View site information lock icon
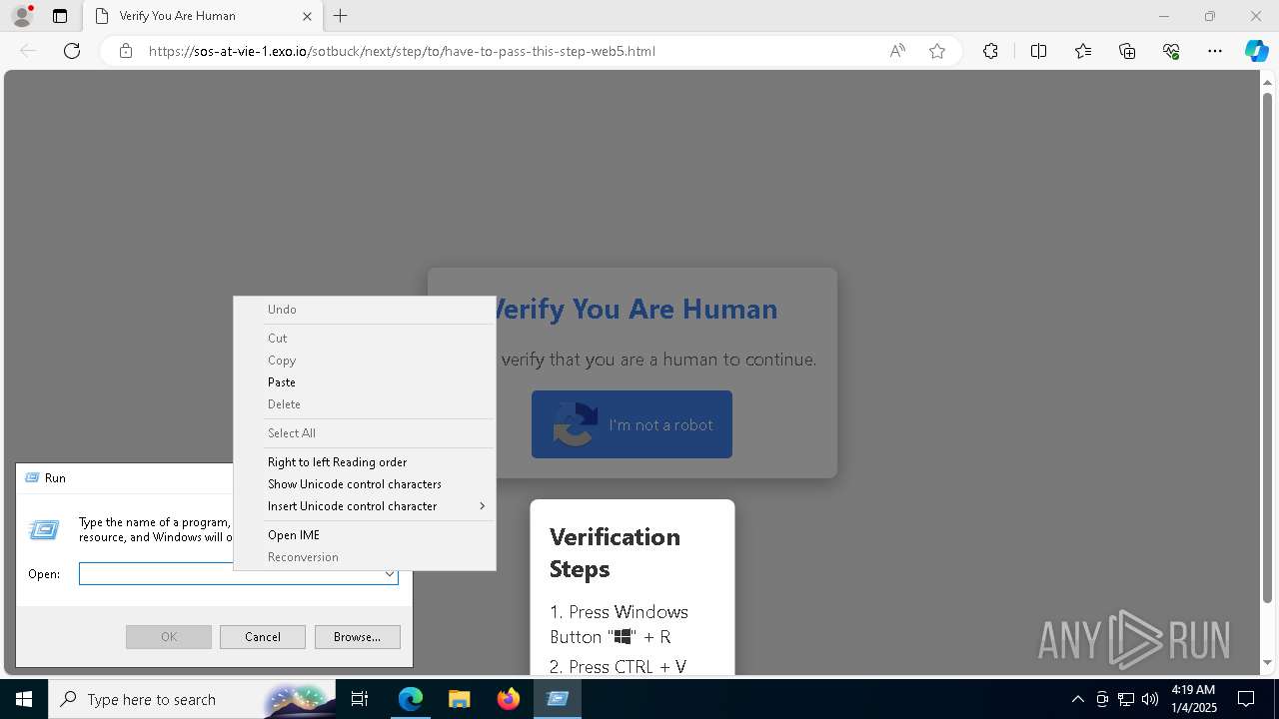This screenshot has width=1279, height=719. [126, 51]
